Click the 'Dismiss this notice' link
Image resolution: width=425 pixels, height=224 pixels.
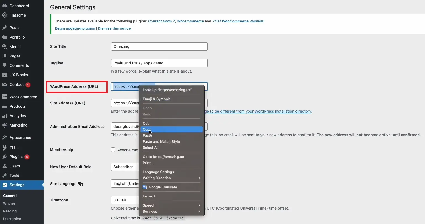point(114,28)
